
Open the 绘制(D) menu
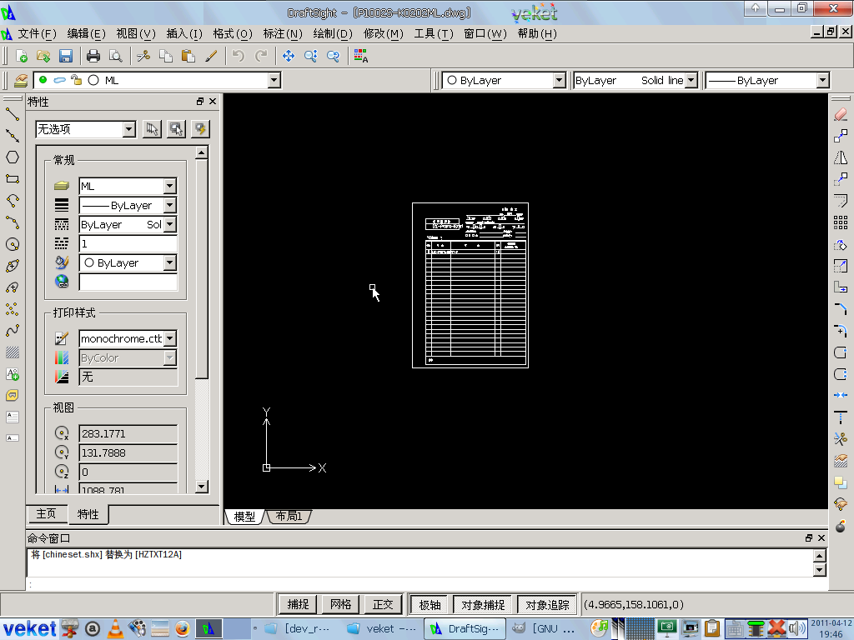333,33
